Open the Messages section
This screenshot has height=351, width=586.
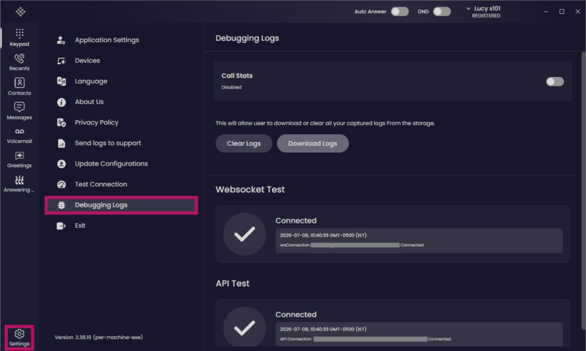(20, 111)
